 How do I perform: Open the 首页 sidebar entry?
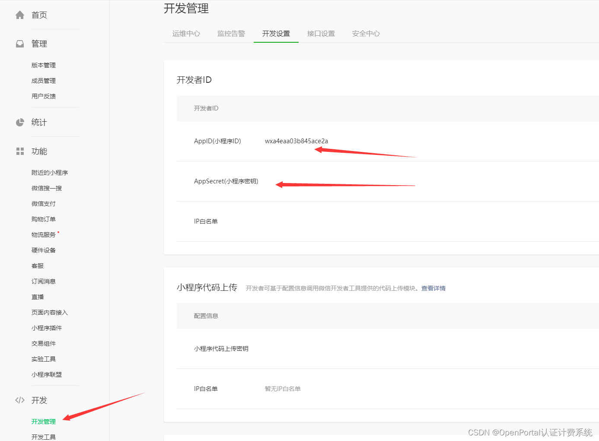coord(39,15)
